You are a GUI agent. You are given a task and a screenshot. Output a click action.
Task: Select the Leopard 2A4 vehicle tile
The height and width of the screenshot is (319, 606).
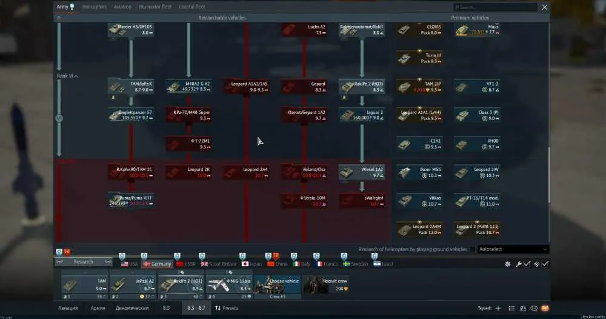(247, 172)
